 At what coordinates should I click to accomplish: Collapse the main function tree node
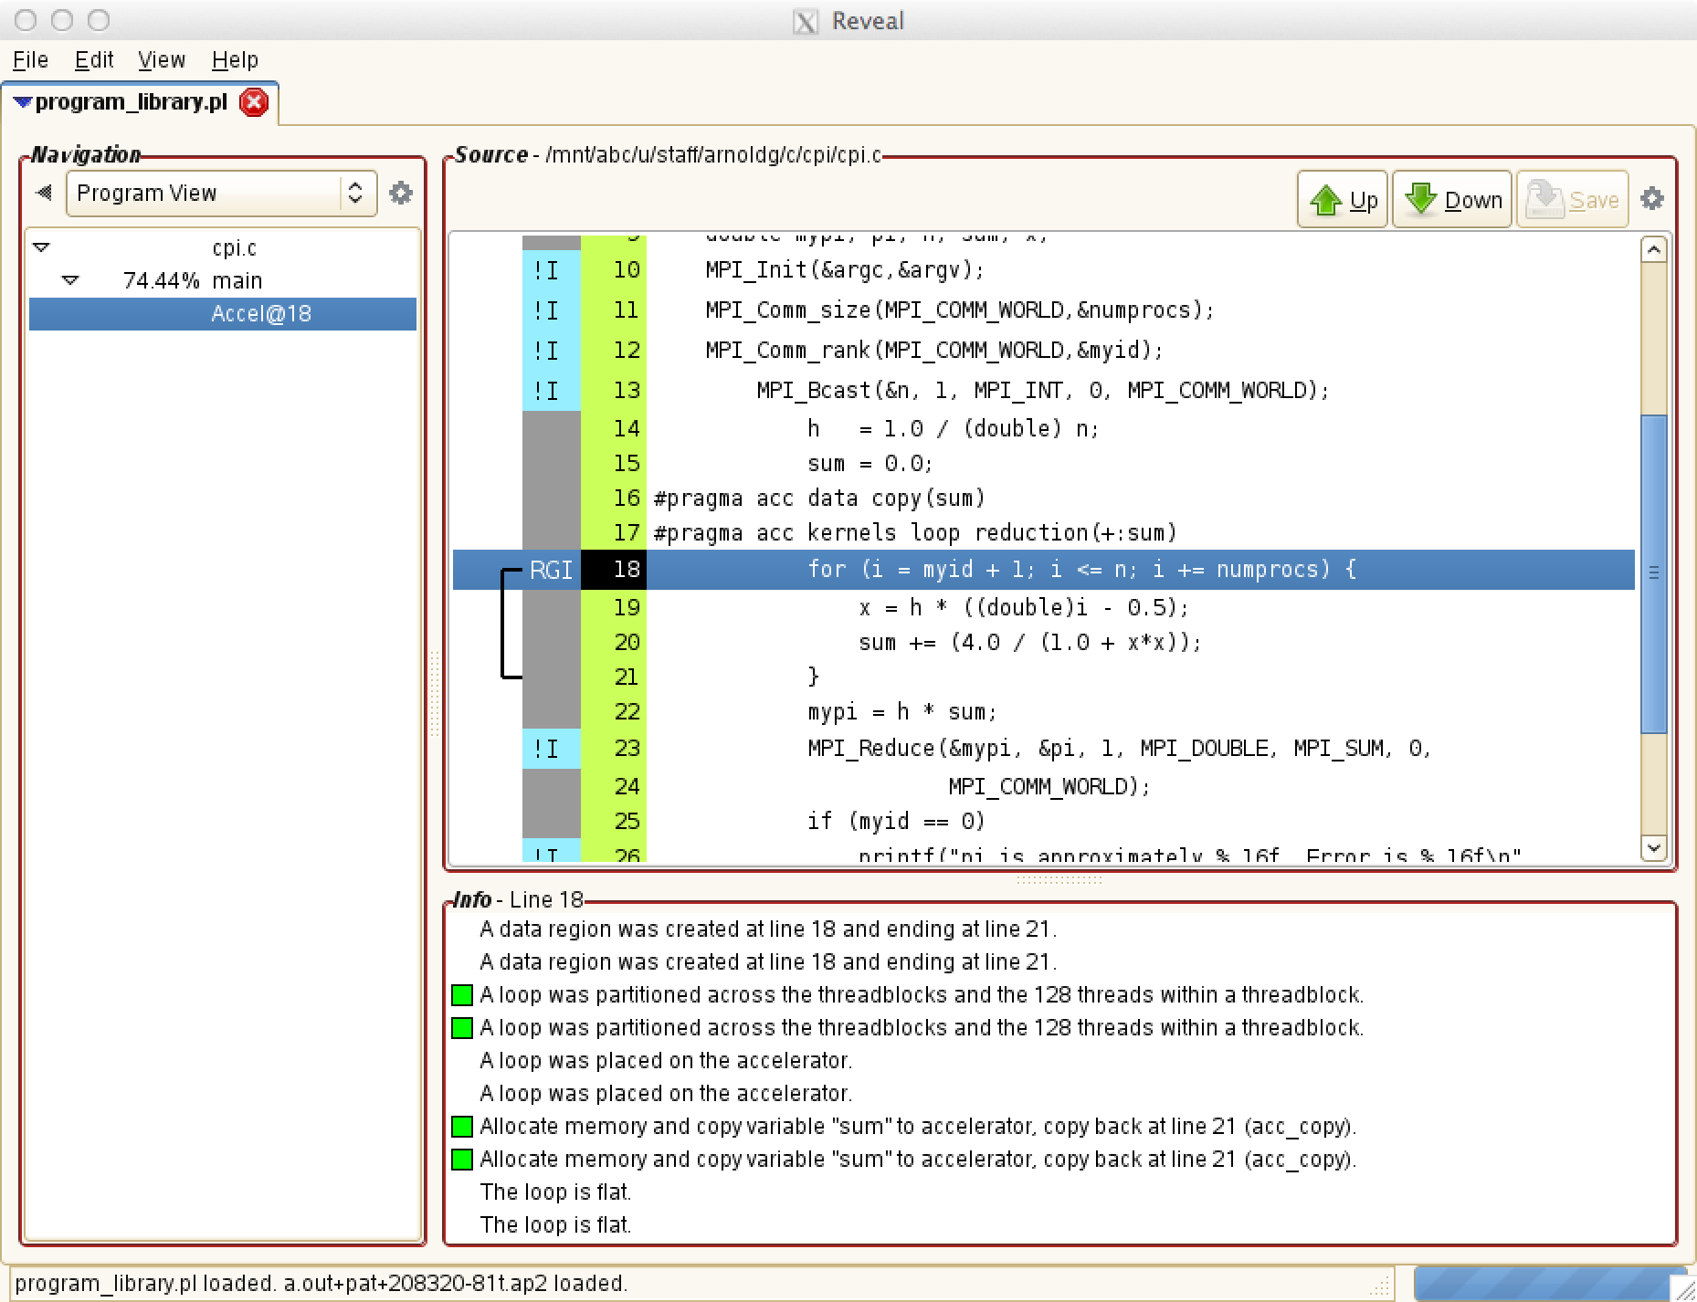tap(70, 280)
